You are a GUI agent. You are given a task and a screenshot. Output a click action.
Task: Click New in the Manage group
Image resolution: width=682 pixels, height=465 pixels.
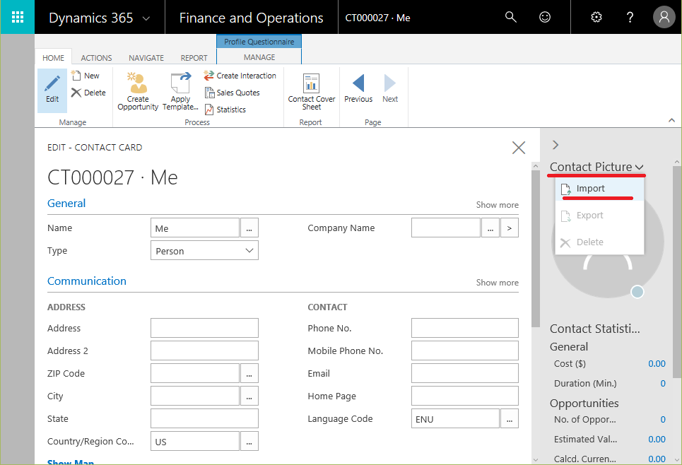coord(86,76)
